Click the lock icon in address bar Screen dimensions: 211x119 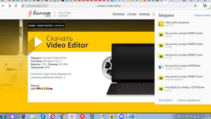tap(23, 6)
